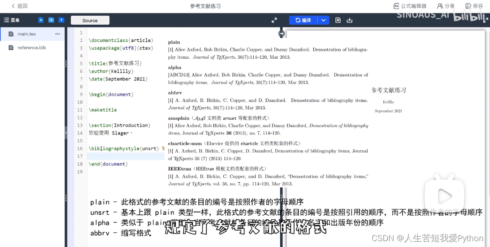Click the round arrow at the preview pane edge
This screenshot has height=247, width=490.
point(281,34)
